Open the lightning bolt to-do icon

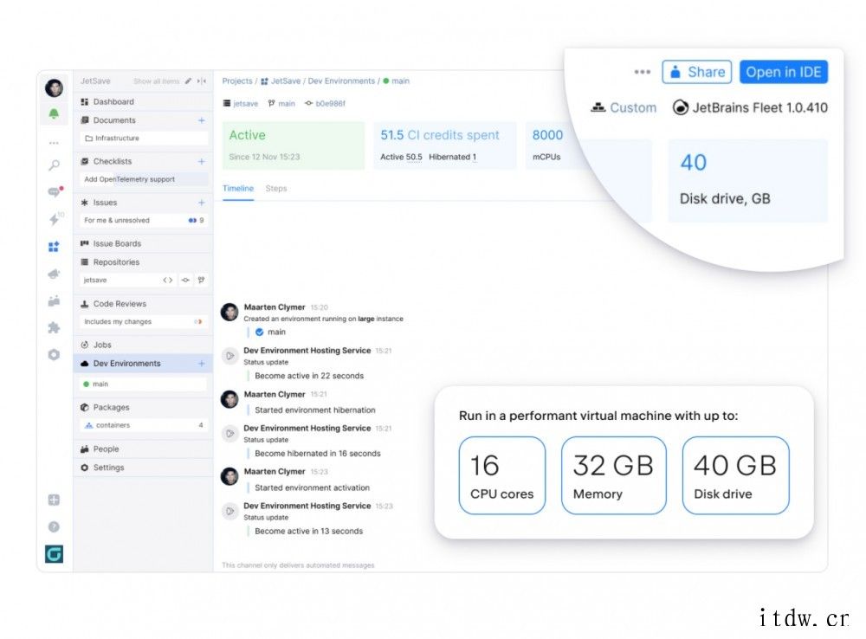click(54, 219)
